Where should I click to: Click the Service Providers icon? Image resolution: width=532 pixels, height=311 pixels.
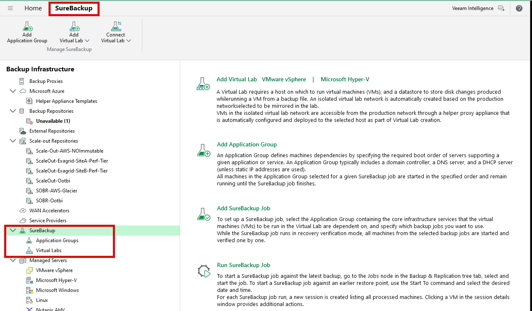[x=23, y=221]
